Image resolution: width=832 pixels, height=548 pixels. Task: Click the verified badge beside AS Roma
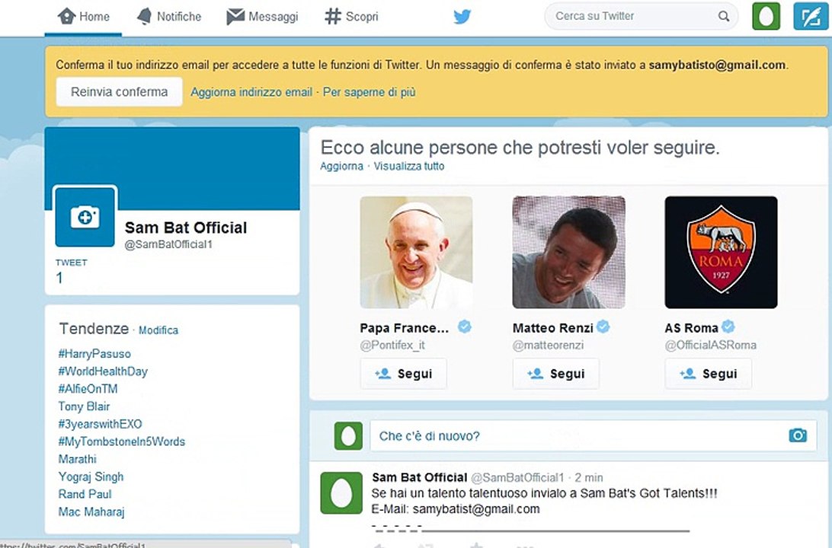(728, 327)
